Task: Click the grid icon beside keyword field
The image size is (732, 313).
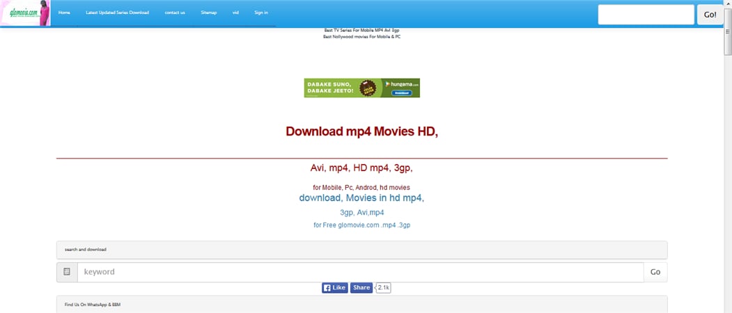Action: pyautogui.click(x=67, y=272)
